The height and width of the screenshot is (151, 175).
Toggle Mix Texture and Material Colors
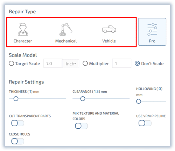82,126
